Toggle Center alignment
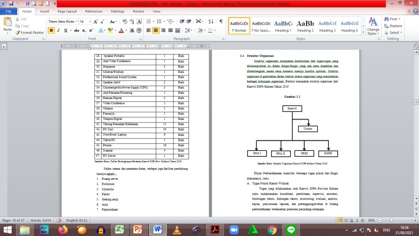 156,31
